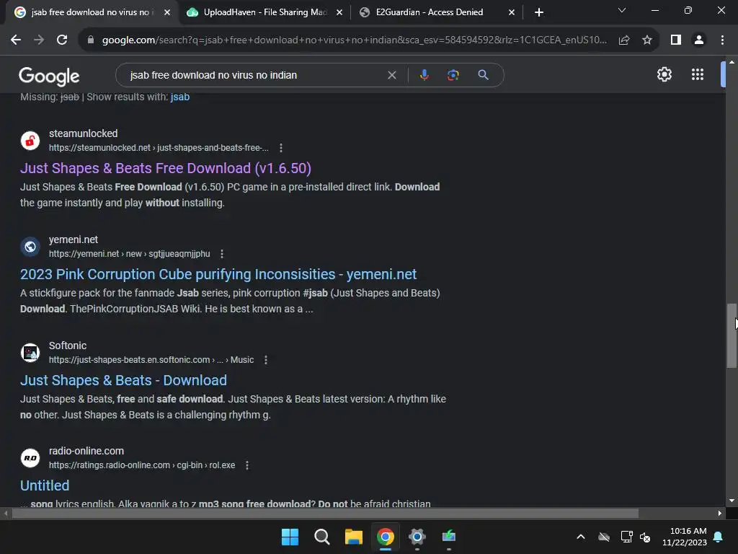Open Untitled radio-online result
This screenshot has height=554, width=738.
click(45, 485)
